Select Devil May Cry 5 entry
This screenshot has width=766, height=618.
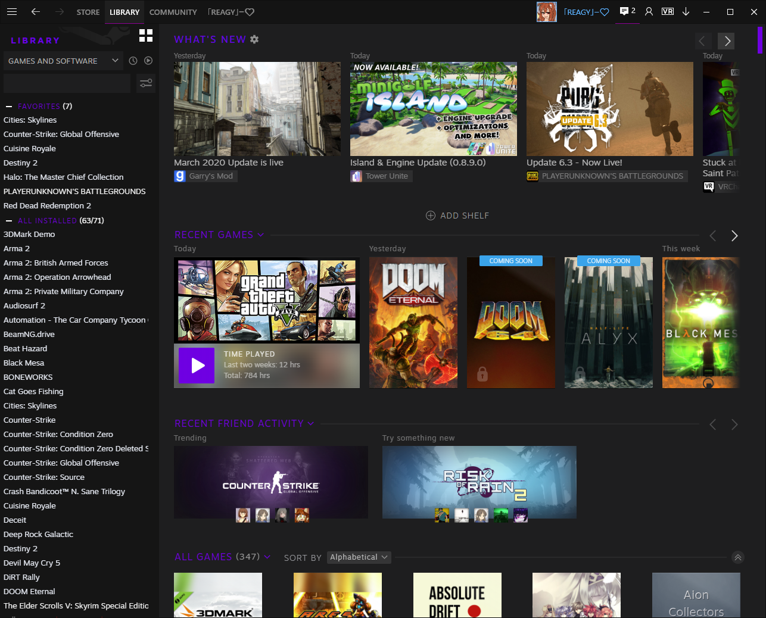32,563
